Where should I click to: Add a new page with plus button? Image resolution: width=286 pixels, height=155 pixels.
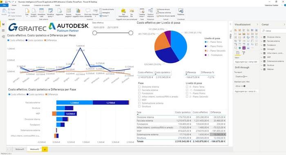point(45,149)
